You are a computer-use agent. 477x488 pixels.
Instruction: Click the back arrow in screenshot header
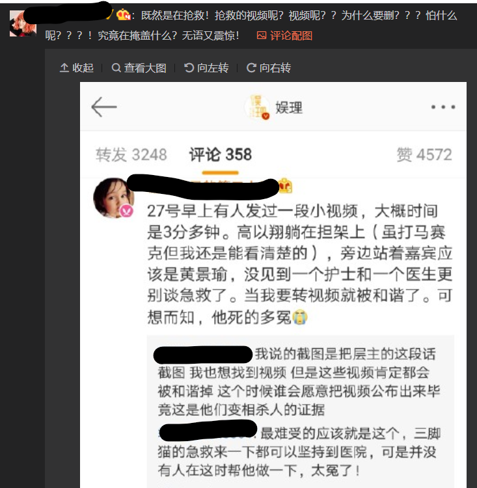click(104, 107)
